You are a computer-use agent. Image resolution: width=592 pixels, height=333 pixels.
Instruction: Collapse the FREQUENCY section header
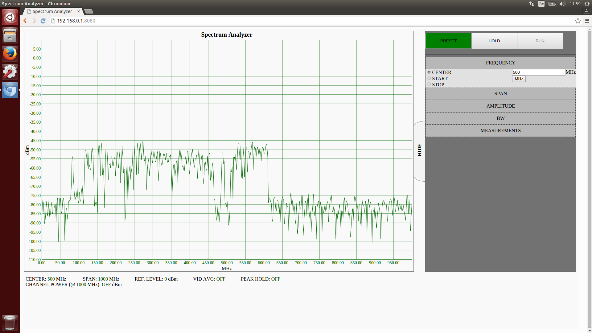(500, 63)
